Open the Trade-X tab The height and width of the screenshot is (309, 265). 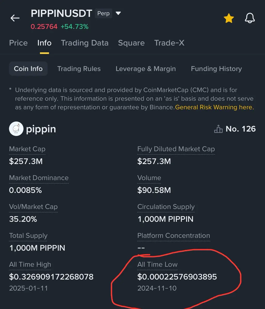[169, 43]
